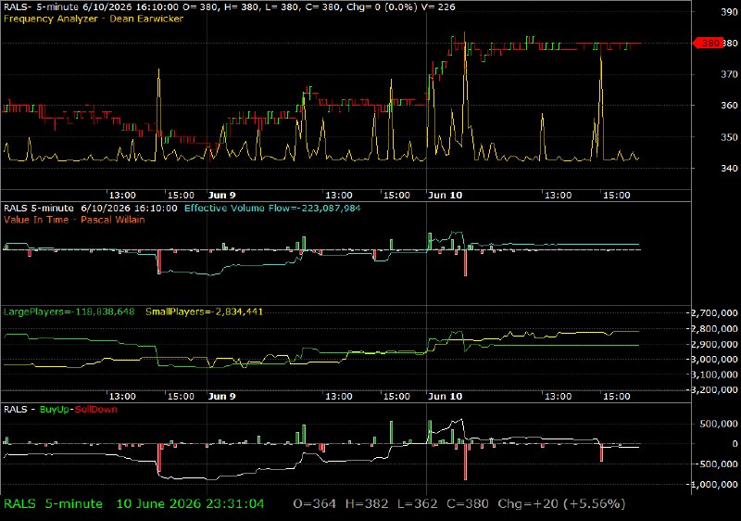Screen dimensions: 741x521
Task: Click the Jun 10 date label in players panel
Action: click(x=445, y=396)
